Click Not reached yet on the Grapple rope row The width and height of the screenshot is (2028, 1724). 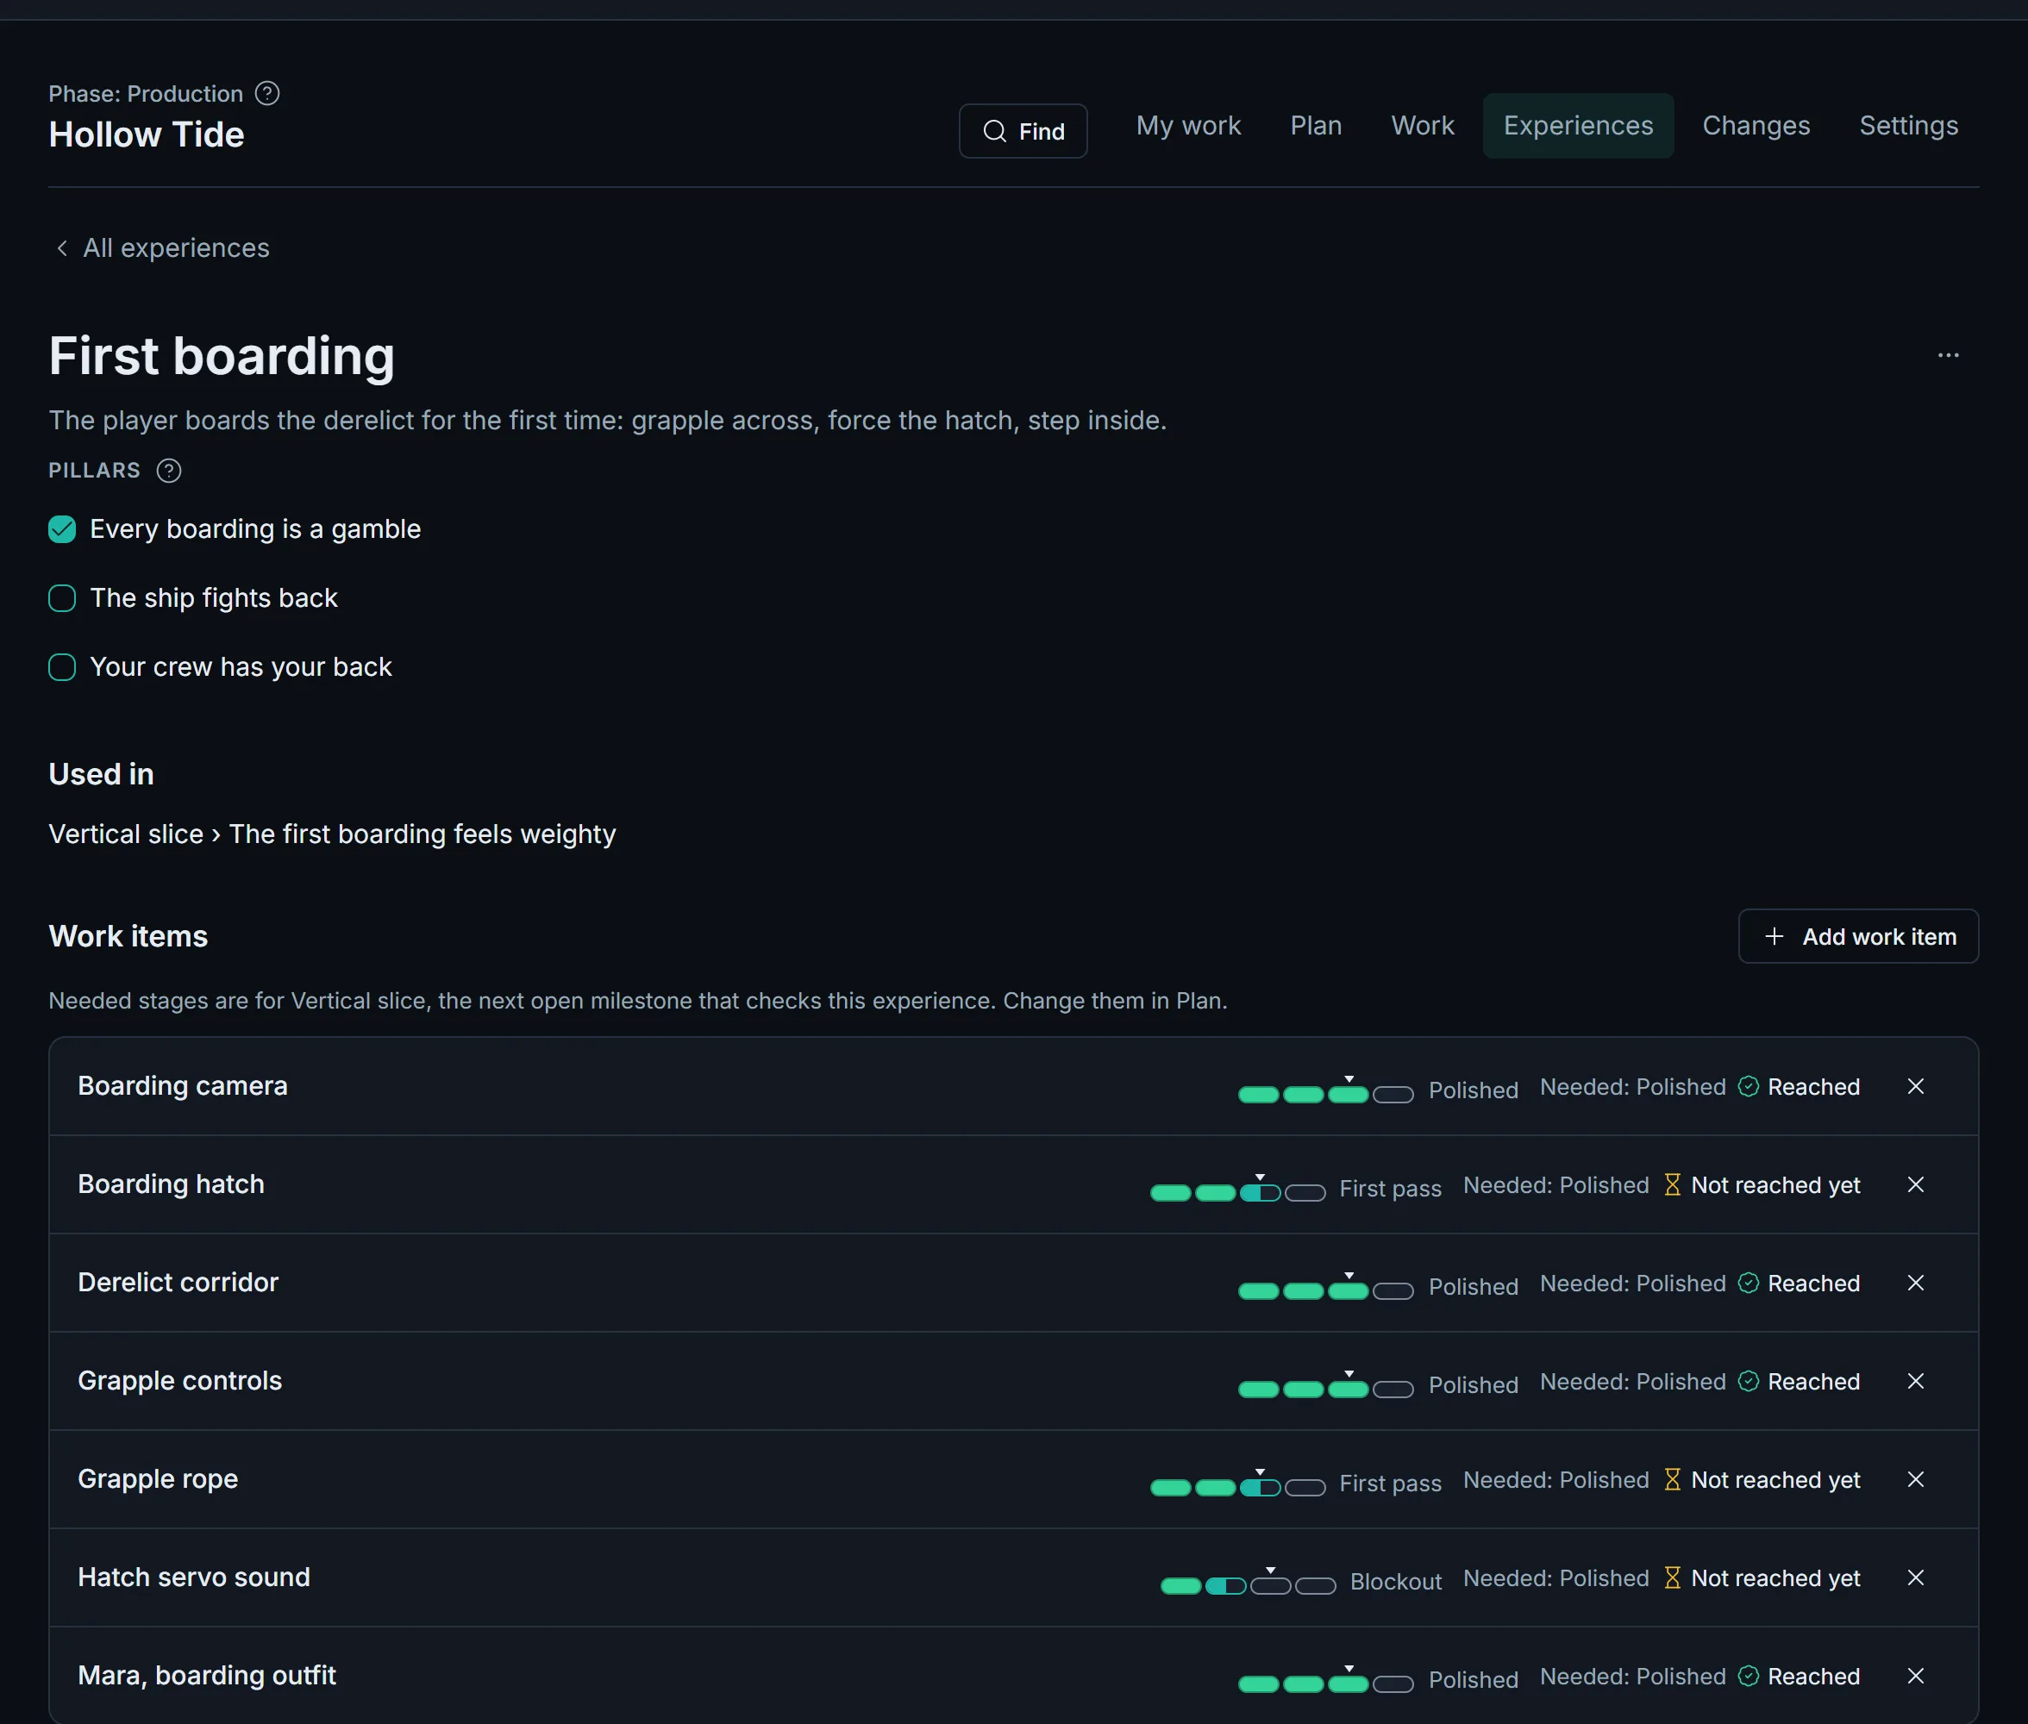tap(1774, 1480)
